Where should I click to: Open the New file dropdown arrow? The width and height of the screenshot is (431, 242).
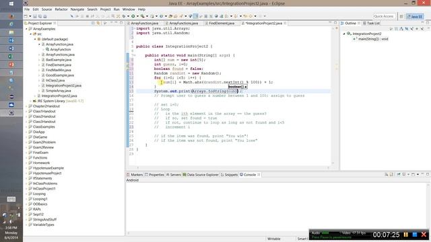click(x=30, y=16)
